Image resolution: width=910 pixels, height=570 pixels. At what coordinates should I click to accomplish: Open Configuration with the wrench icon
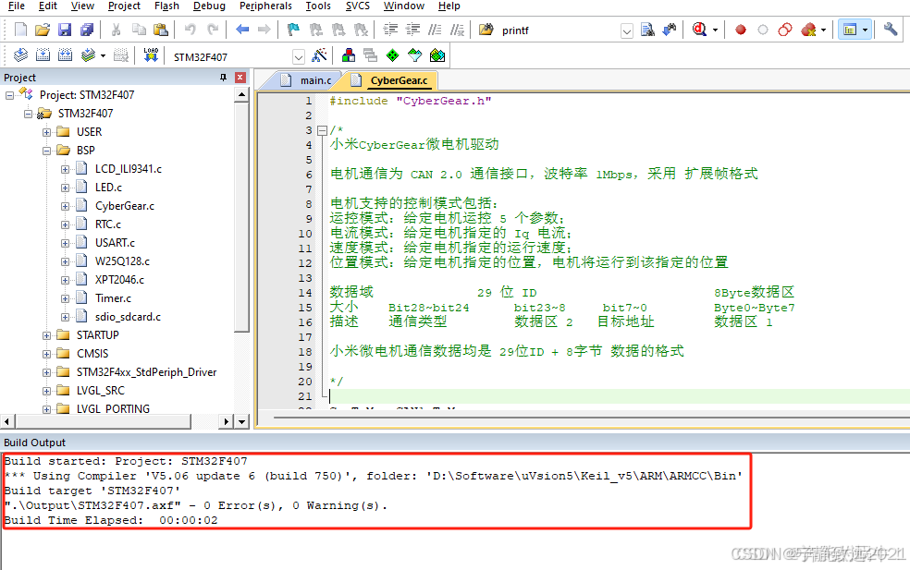coord(891,30)
